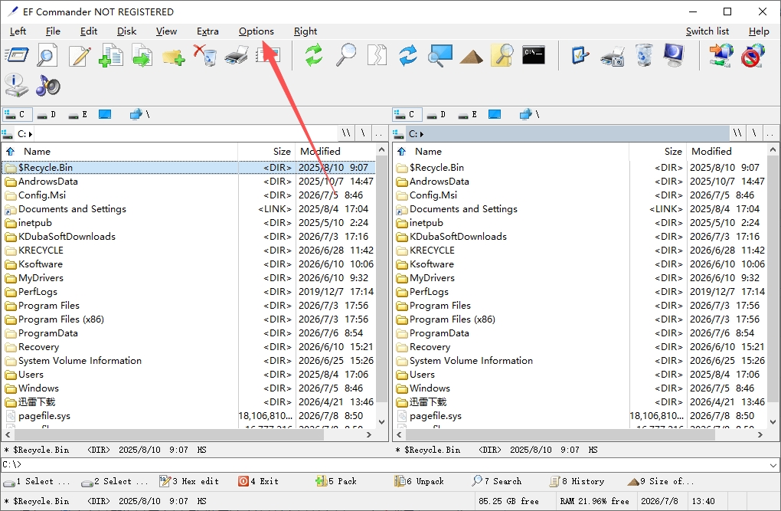Click the checkmark-and-pencil configuration icon
The width and height of the screenshot is (781, 511).
pos(580,55)
